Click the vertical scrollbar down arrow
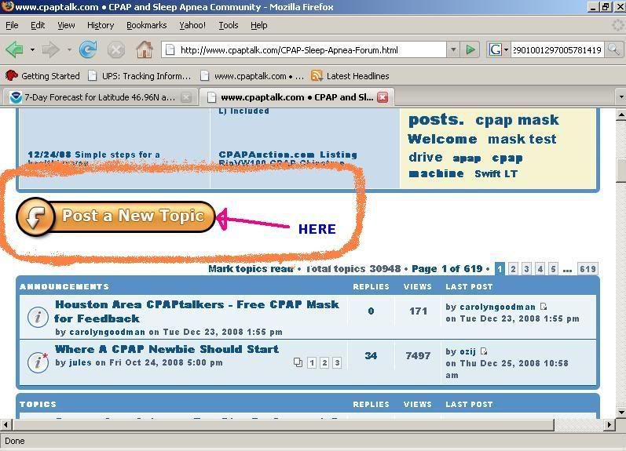The height and width of the screenshot is (451, 626). point(621,412)
